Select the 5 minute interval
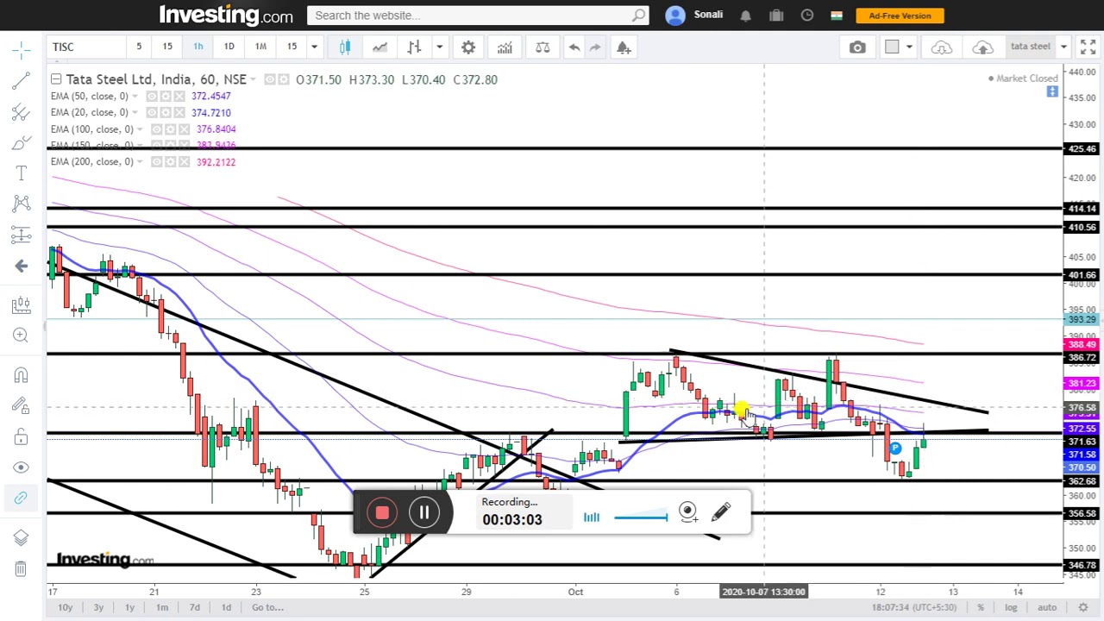 [139, 47]
